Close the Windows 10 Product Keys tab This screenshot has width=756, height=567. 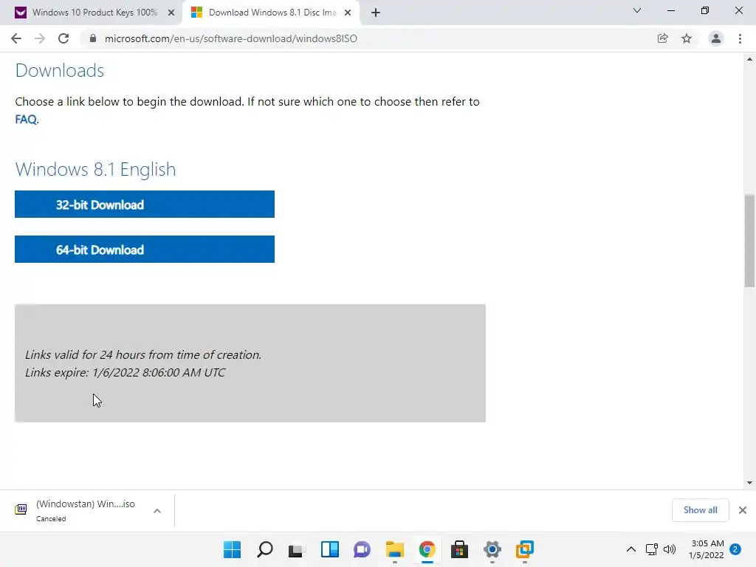pos(171,13)
